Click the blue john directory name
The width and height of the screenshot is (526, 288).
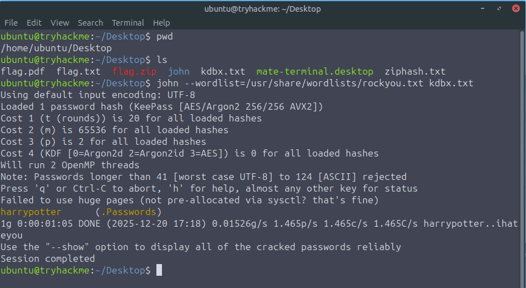179,71
